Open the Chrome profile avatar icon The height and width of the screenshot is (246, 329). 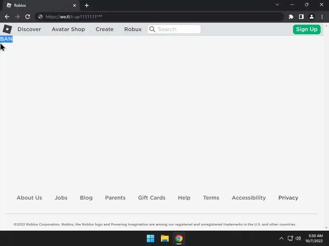pos(312,17)
